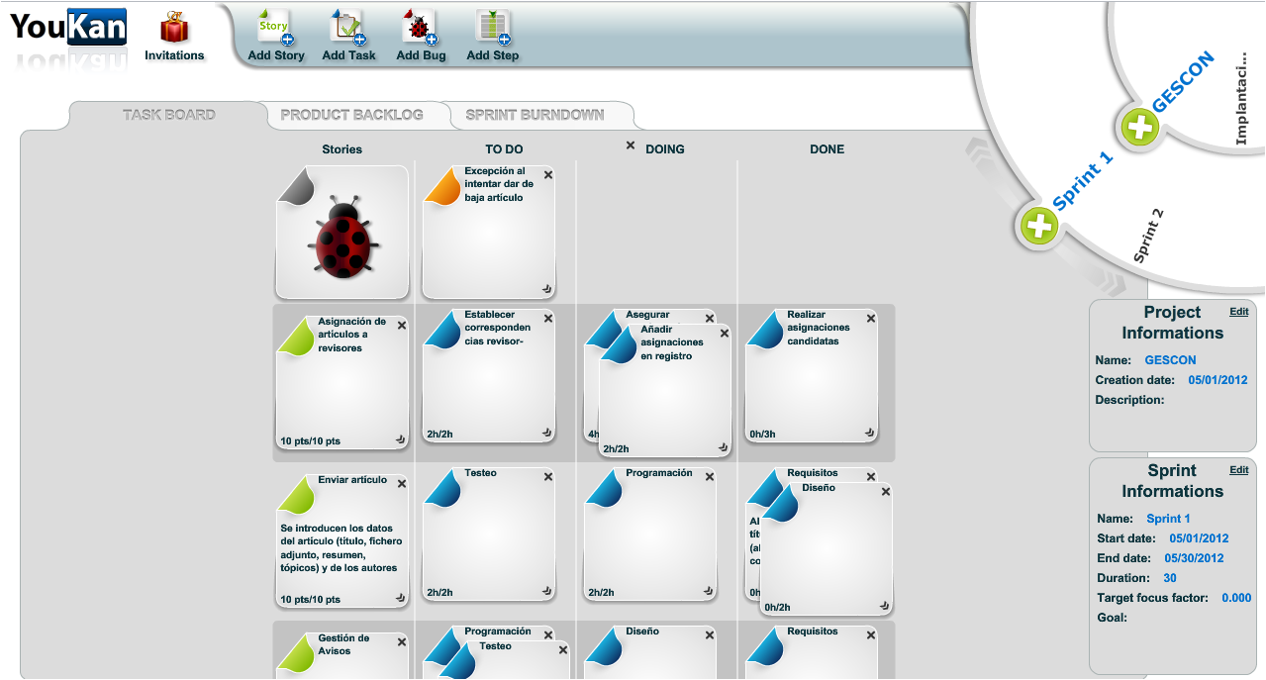Close the 'Excepción al intentar' bug card
The image size is (1266, 680).
548,175
